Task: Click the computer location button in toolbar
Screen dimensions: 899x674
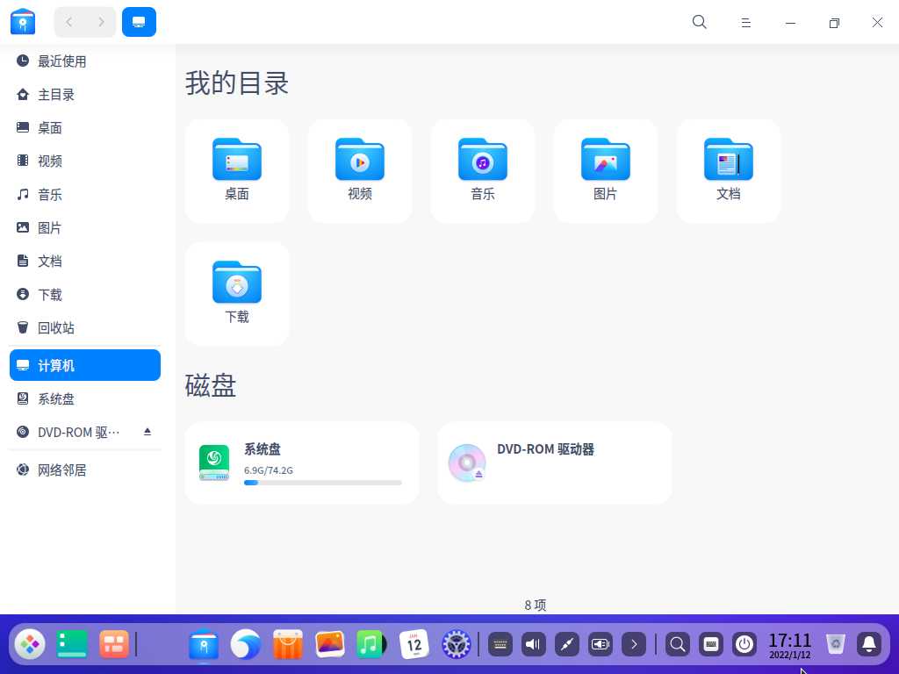Action: click(x=139, y=22)
